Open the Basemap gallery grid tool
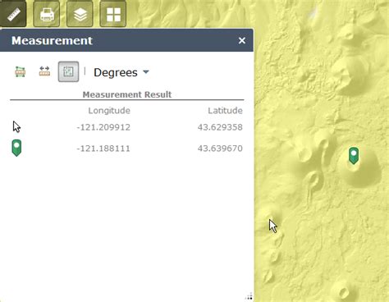The width and height of the screenshot is (389, 302). 113,14
